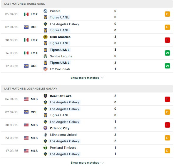Open the green W badge for Santos Laguna match
The image size is (176, 168).
[x=167, y=53]
